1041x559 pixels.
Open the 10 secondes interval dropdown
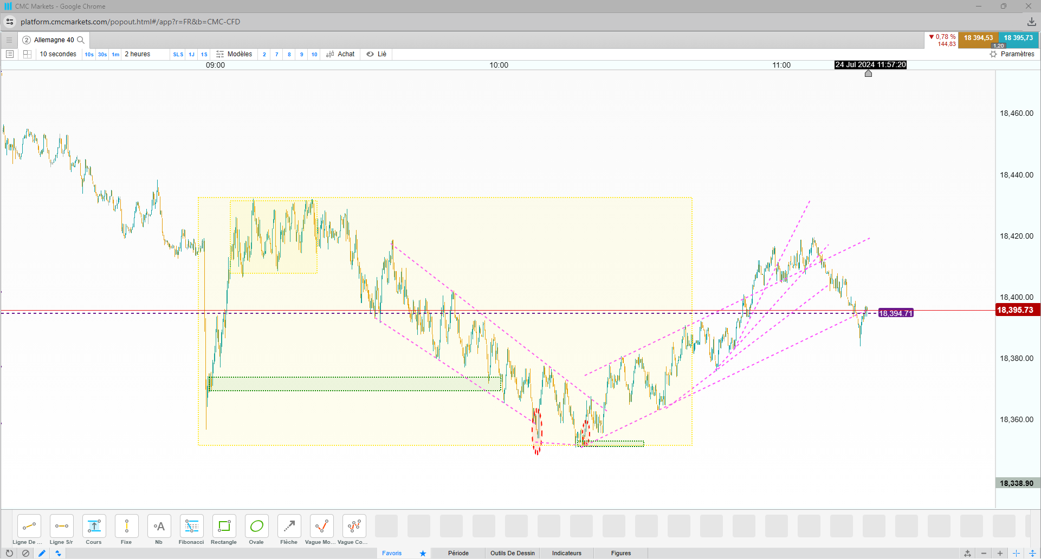click(58, 54)
